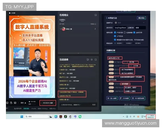Enable the unchecked checkbox in the rules row
Viewport: 162px width, 130px height.
(124, 32)
